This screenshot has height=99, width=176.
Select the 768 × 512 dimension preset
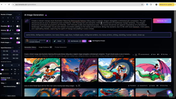point(15,51)
